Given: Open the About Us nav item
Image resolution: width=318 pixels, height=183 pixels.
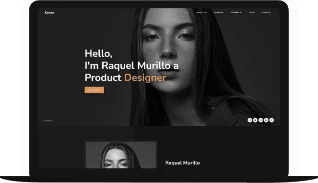Looking at the screenshot, I should coord(202,13).
